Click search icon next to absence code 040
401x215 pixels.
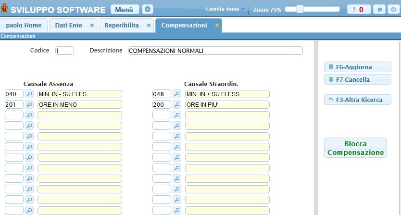tap(29, 94)
